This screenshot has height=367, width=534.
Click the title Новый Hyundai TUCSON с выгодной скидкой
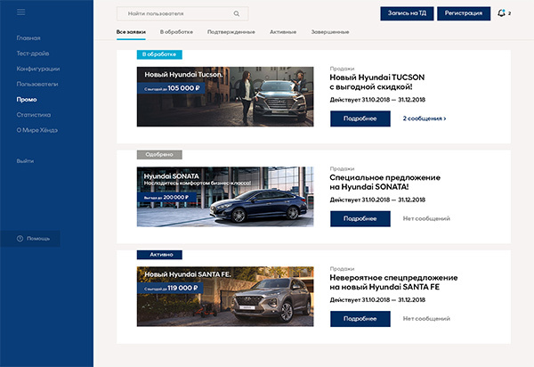tap(377, 82)
